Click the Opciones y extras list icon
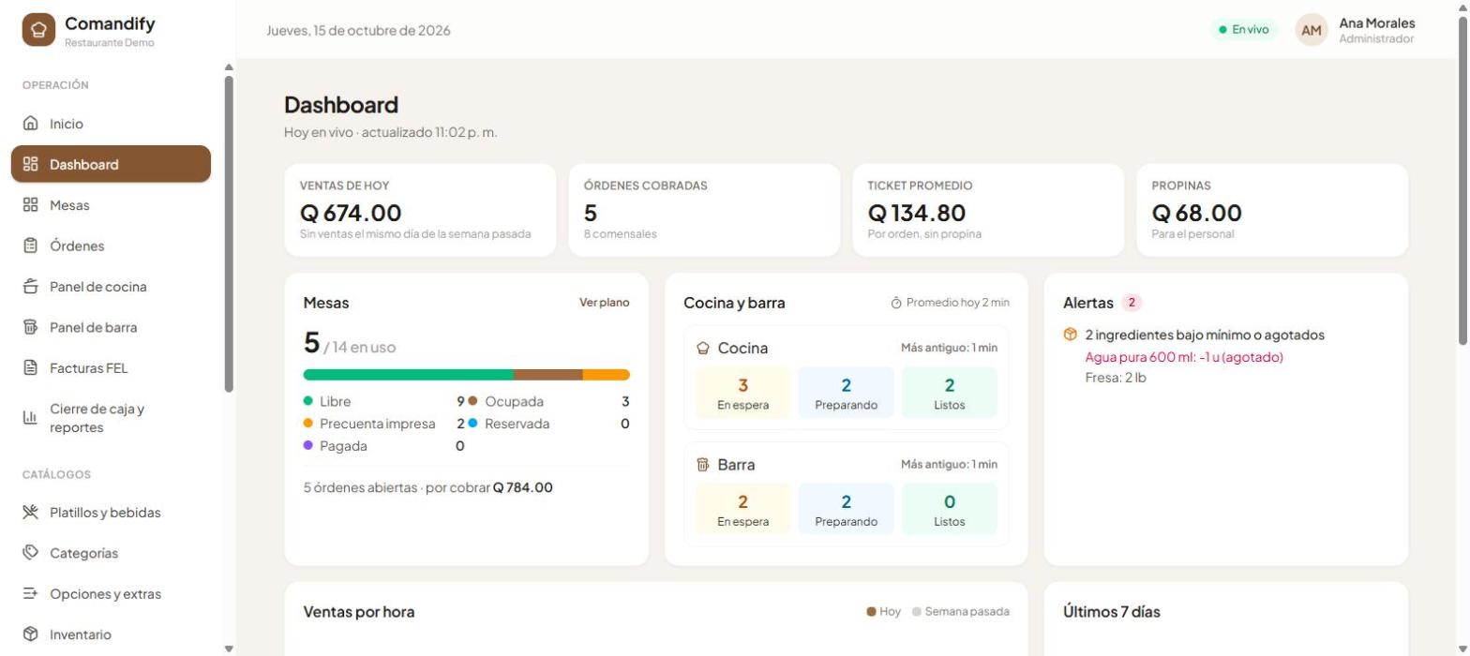 [x=30, y=593]
